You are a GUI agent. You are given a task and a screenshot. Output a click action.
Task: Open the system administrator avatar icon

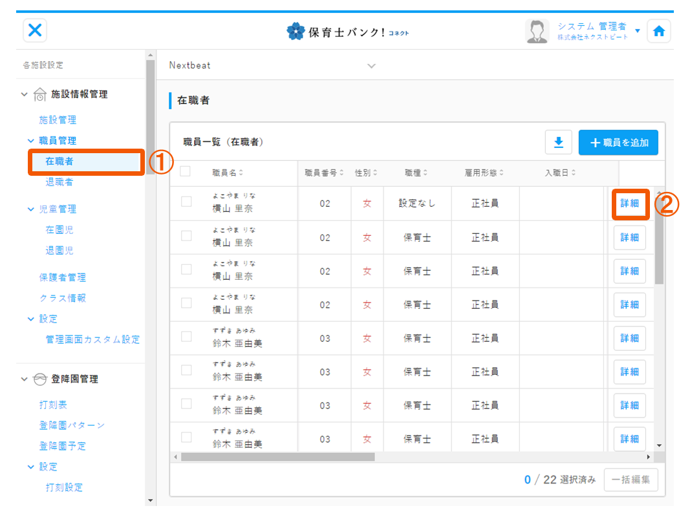coord(537,31)
